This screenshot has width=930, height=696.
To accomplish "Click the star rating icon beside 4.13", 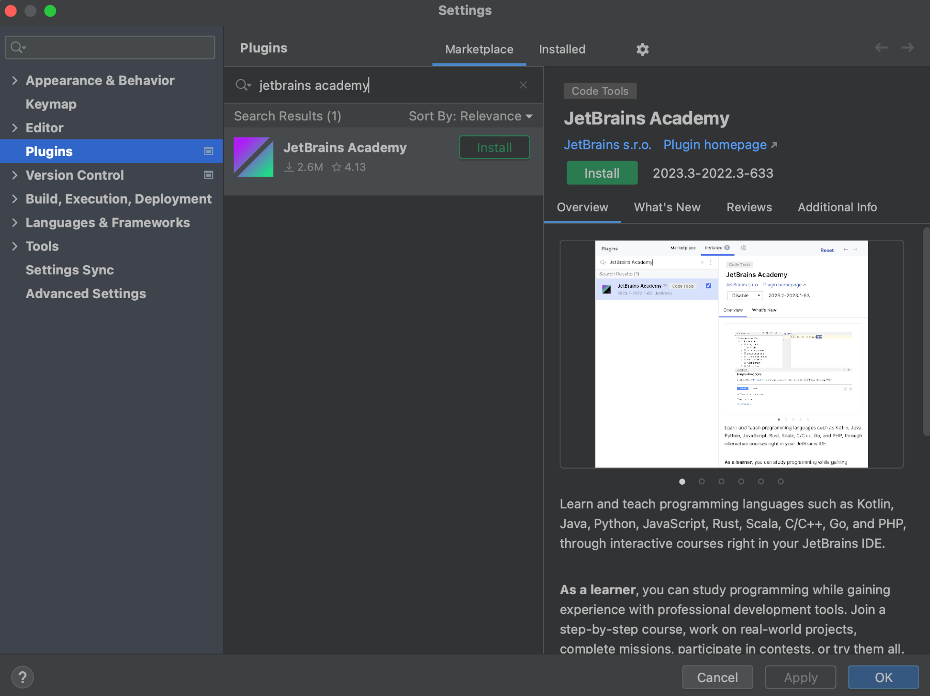I will click(x=336, y=167).
